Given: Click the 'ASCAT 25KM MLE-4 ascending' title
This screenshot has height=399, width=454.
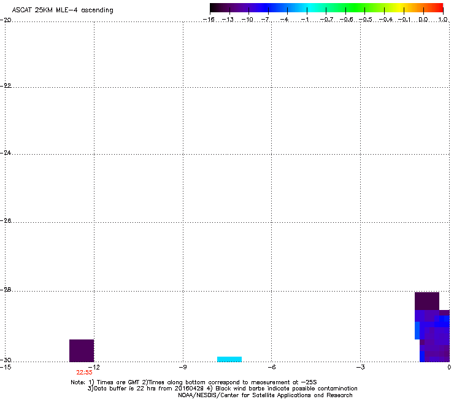Looking at the screenshot, I should tap(63, 10).
